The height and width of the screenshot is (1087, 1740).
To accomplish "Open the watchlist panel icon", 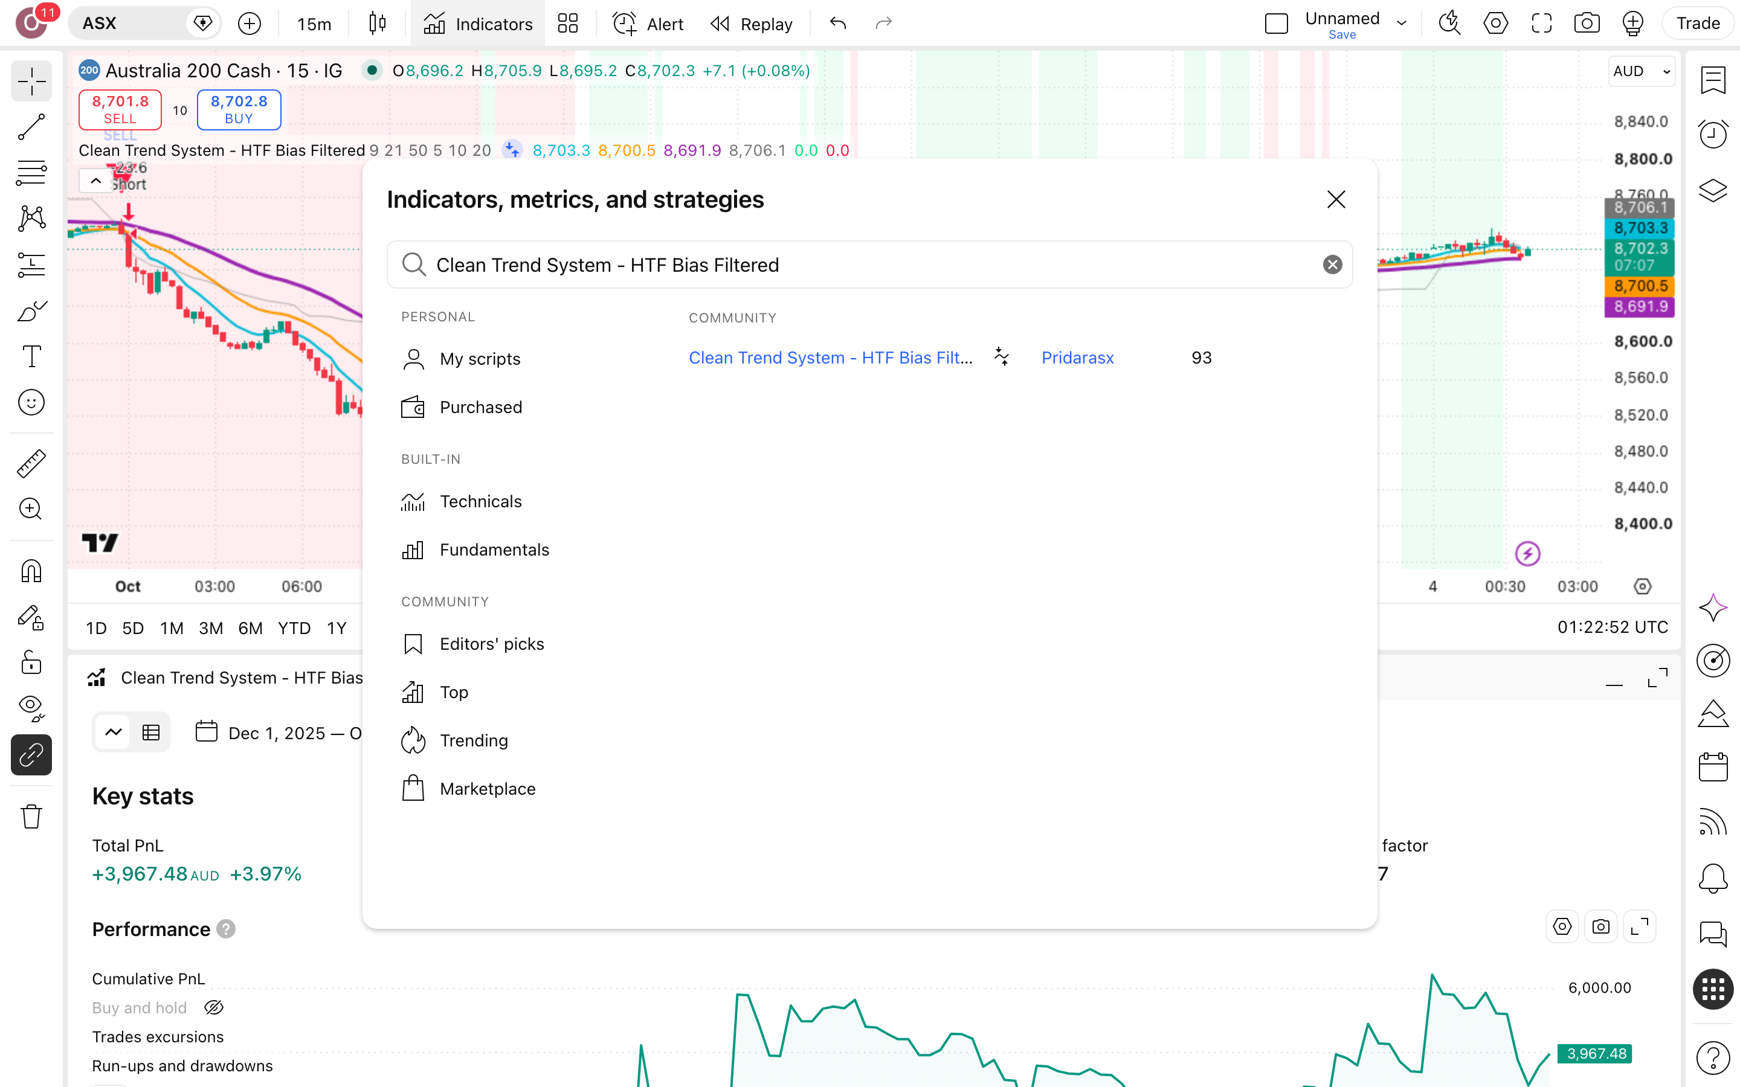I will point(1713,80).
